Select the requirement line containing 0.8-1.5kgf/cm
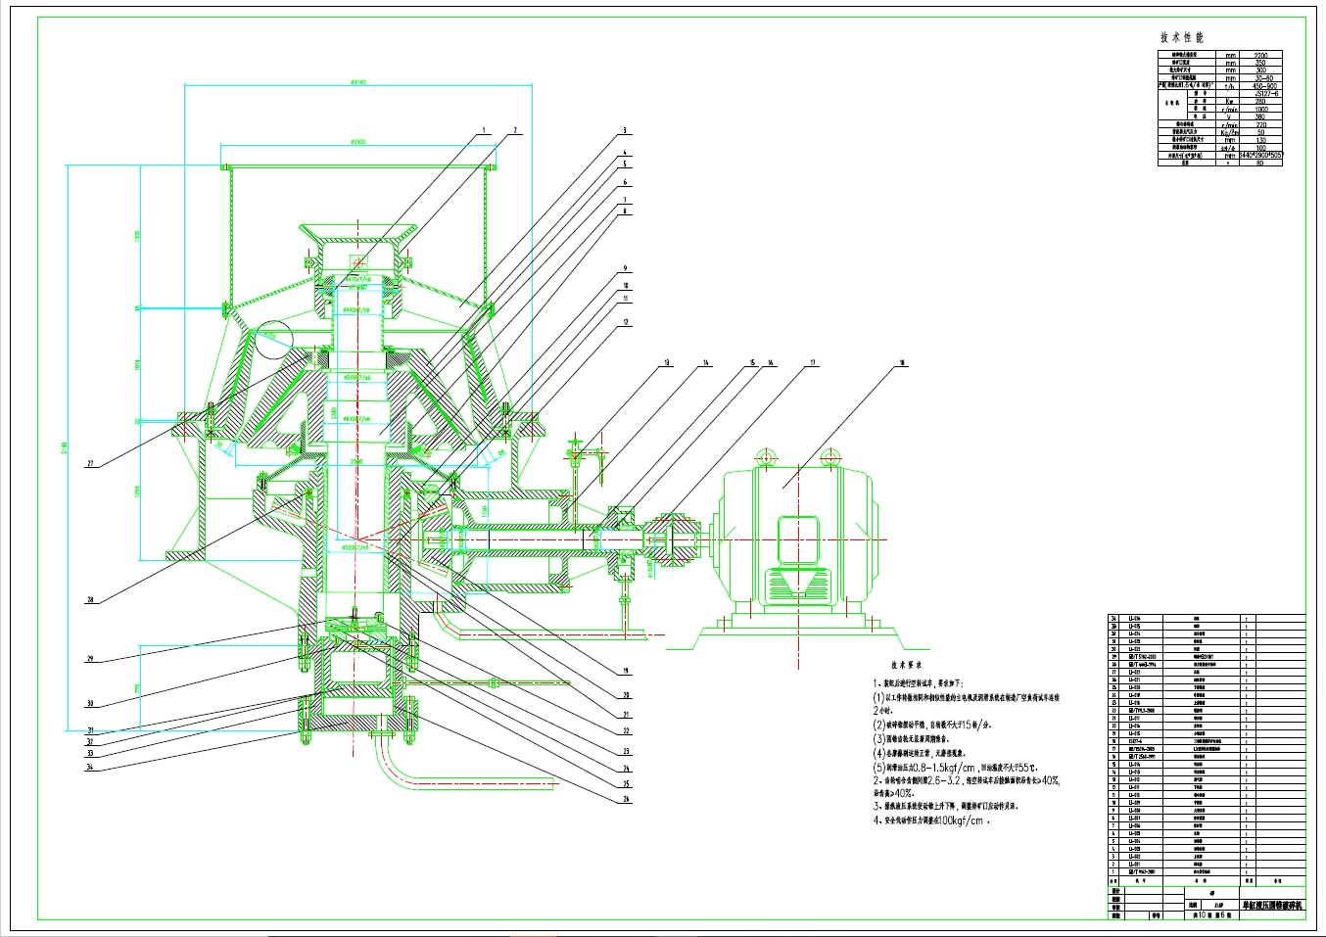Viewport: 1326px width, 937px height. coord(955,768)
